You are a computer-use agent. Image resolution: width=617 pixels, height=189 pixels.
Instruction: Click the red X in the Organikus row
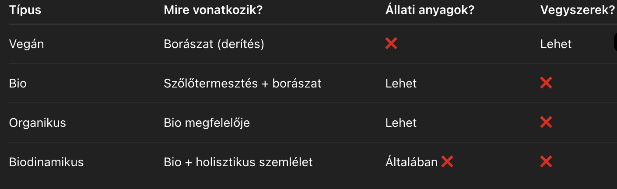(x=546, y=122)
